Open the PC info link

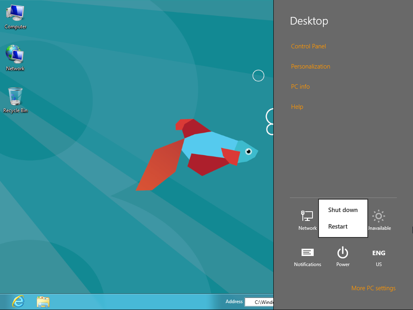pyautogui.click(x=300, y=87)
